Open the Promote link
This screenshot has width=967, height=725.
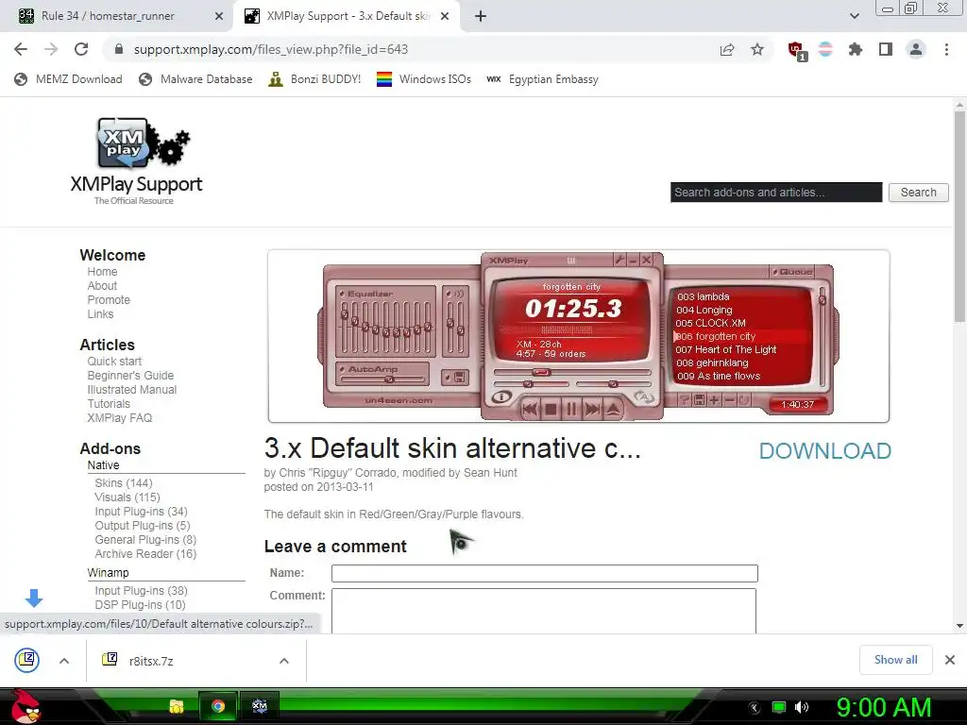[109, 300]
